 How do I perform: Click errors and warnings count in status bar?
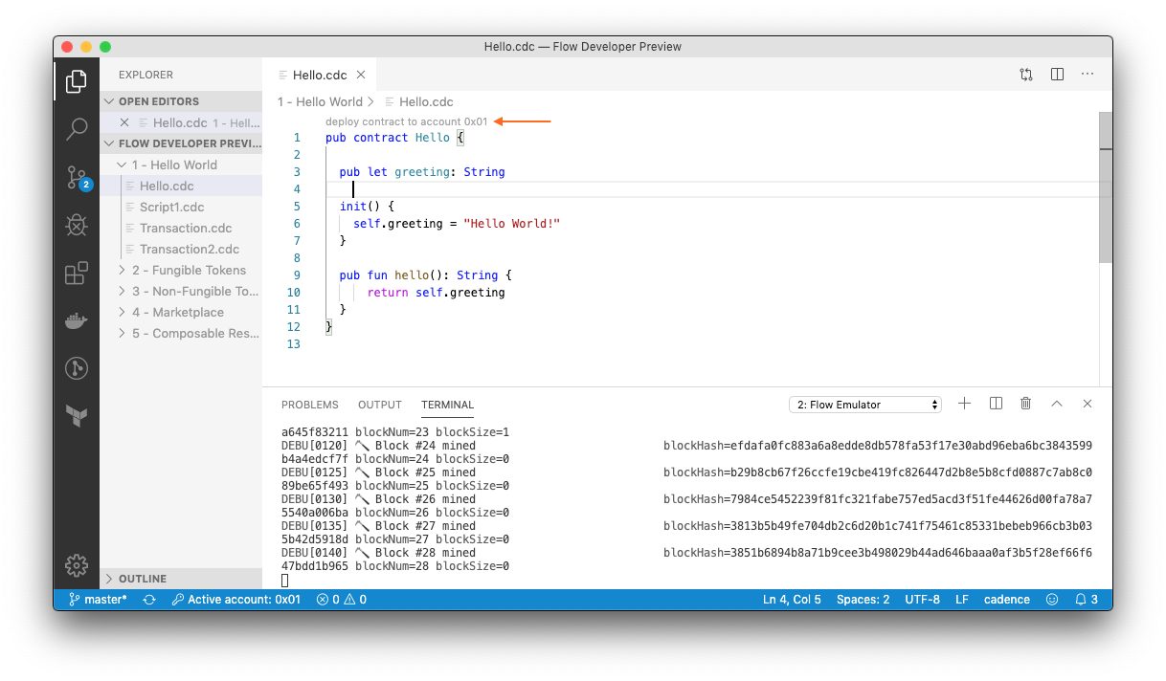click(342, 600)
